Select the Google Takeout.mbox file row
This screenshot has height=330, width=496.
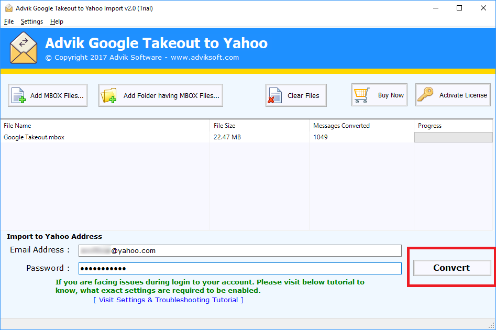(247, 137)
